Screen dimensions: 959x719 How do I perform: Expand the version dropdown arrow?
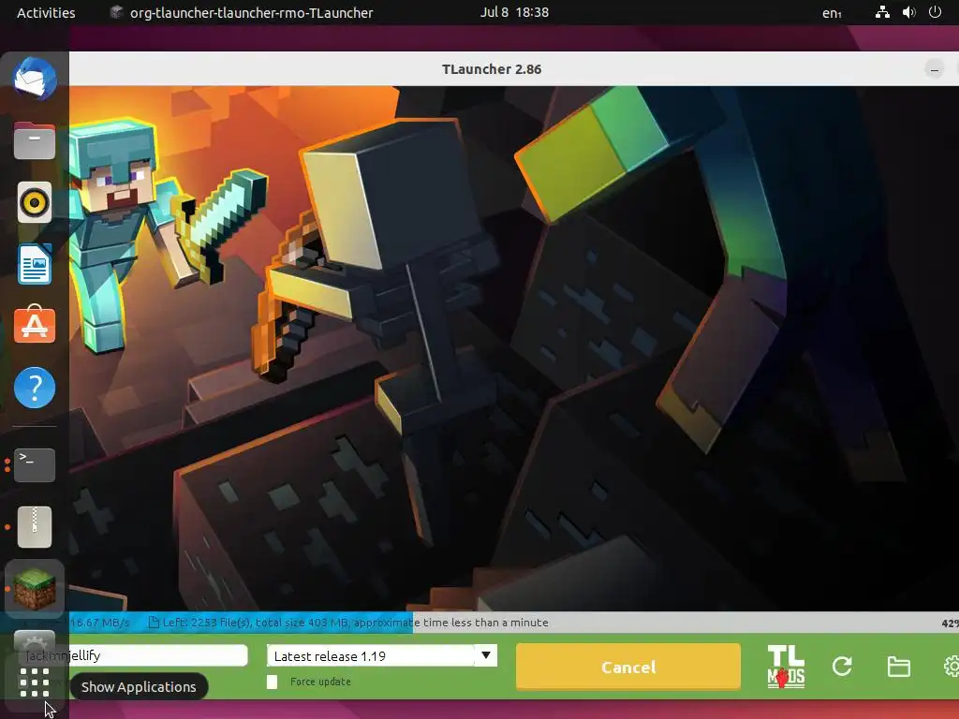(486, 655)
